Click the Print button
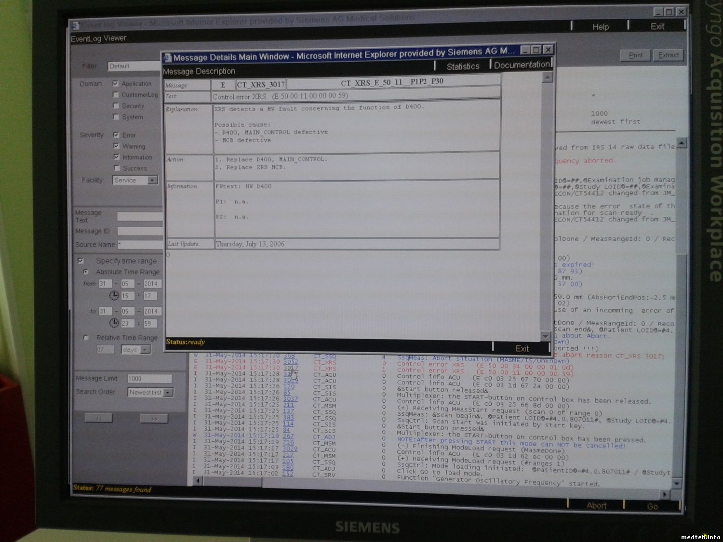The image size is (723, 542). point(635,55)
